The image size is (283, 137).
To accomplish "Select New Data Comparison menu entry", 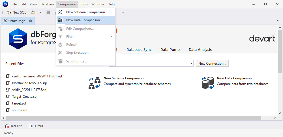I will (x=86, y=20).
